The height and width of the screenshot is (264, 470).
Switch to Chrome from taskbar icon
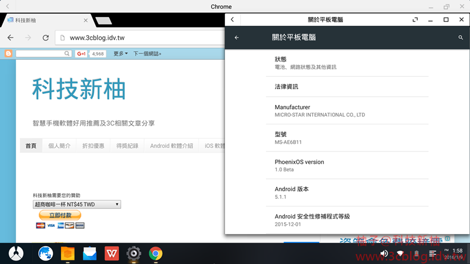[156, 253]
